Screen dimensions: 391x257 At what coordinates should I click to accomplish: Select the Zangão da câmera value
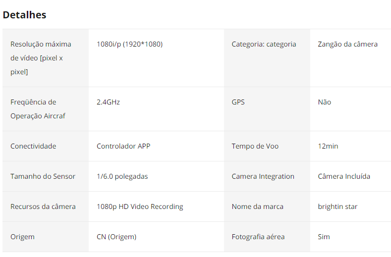click(347, 44)
